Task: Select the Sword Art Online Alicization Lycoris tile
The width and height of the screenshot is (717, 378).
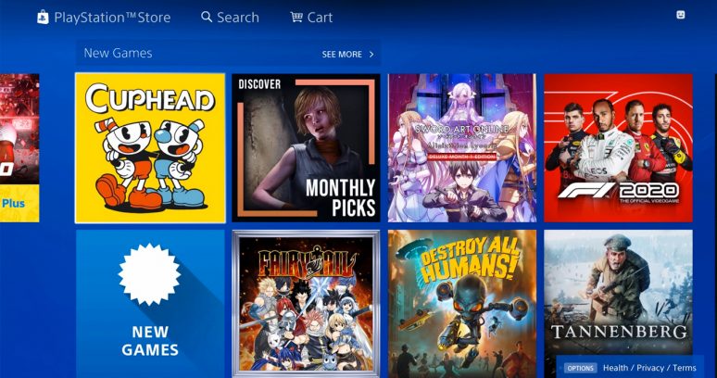Action: click(462, 148)
